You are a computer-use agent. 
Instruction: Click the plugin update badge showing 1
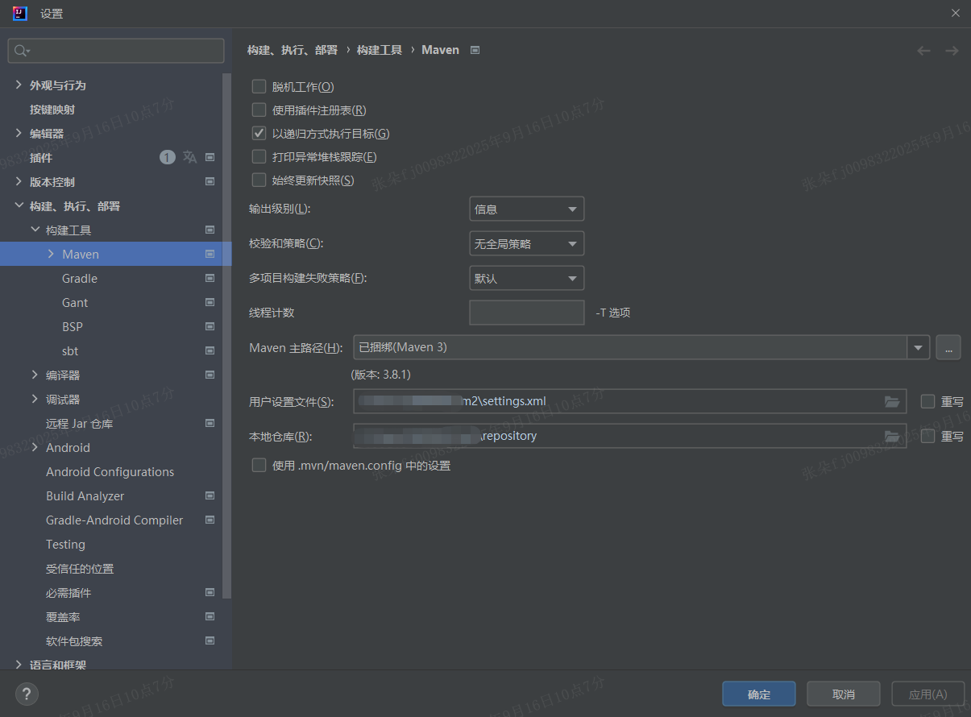(x=167, y=157)
